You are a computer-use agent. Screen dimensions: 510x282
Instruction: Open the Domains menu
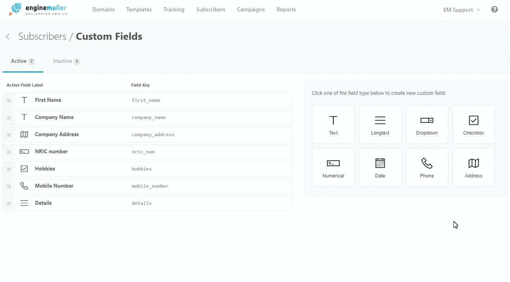(x=103, y=9)
